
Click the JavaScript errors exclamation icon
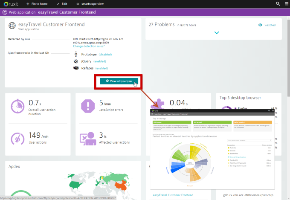point(88,106)
